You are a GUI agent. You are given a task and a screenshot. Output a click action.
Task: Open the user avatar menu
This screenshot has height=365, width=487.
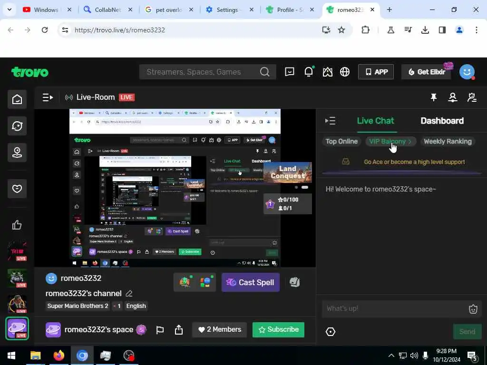pyautogui.click(x=467, y=72)
